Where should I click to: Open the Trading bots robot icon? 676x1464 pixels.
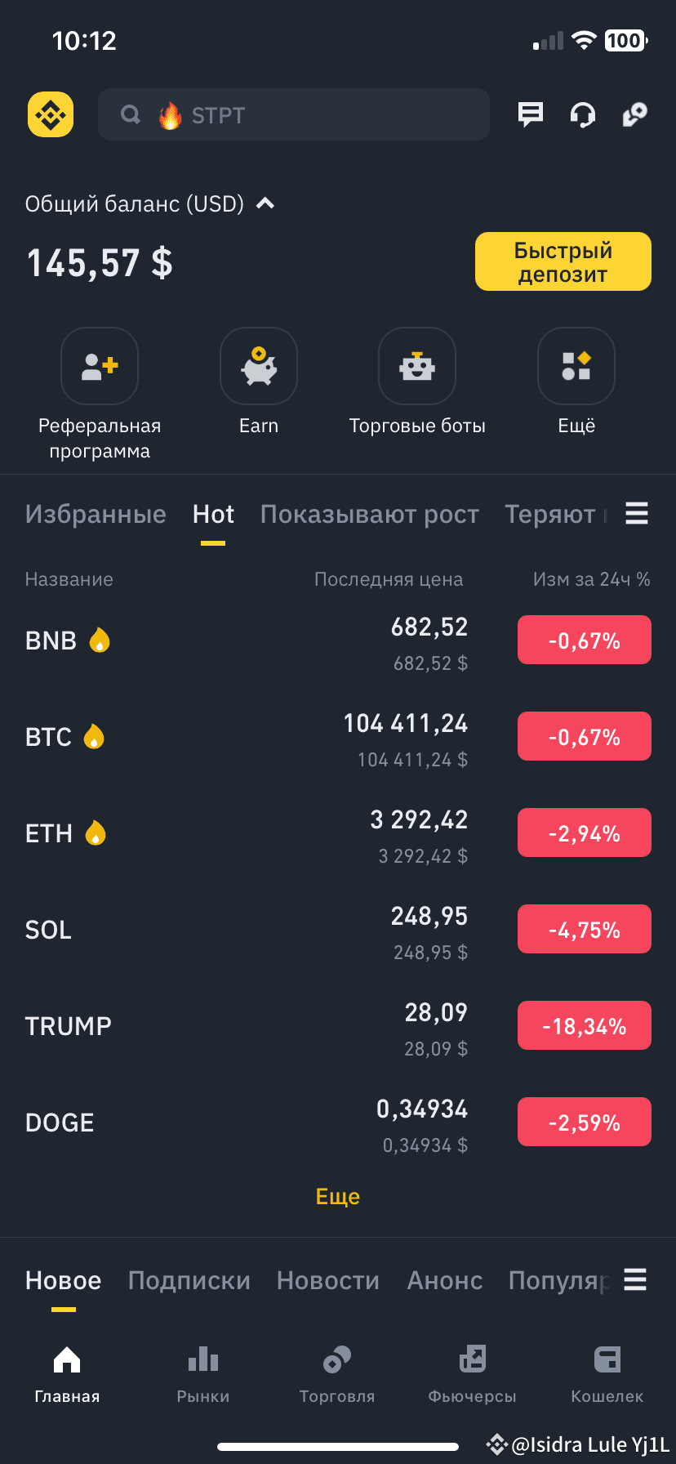tap(417, 366)
